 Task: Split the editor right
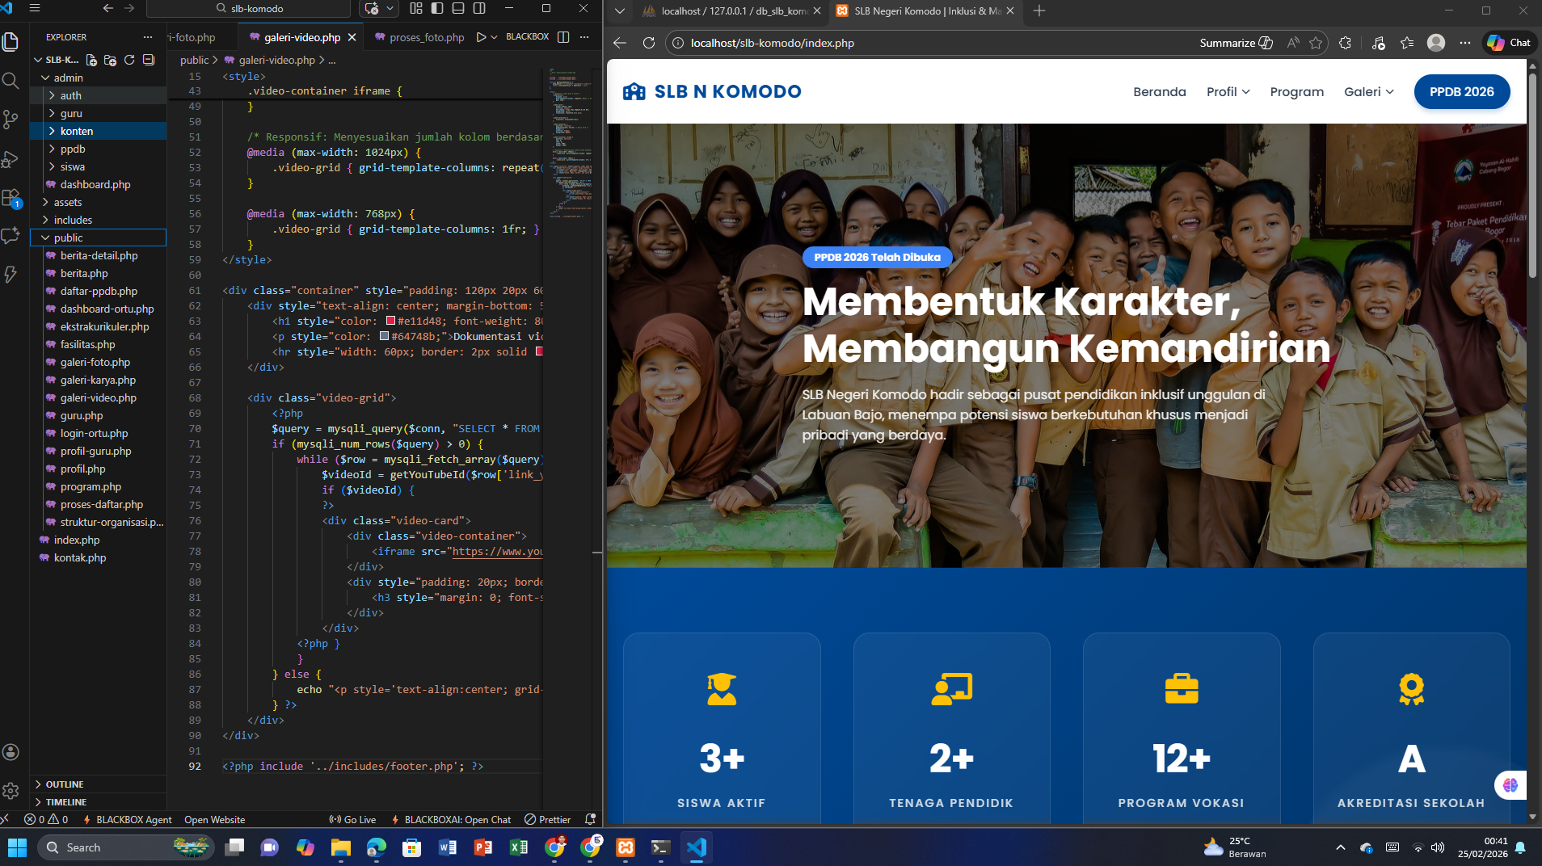coord(563,37)
